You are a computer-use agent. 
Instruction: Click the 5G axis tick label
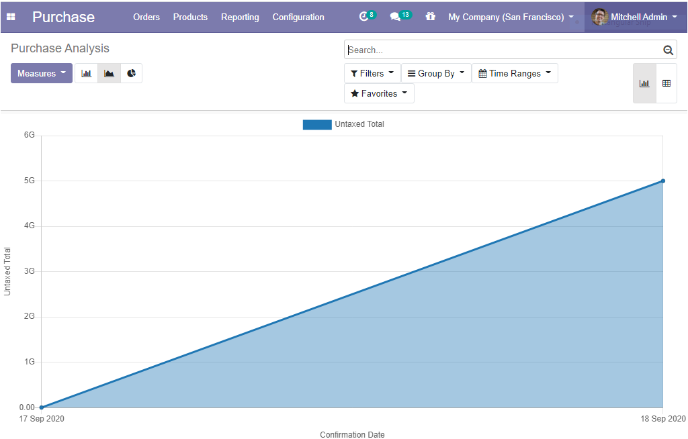(30, 181)
